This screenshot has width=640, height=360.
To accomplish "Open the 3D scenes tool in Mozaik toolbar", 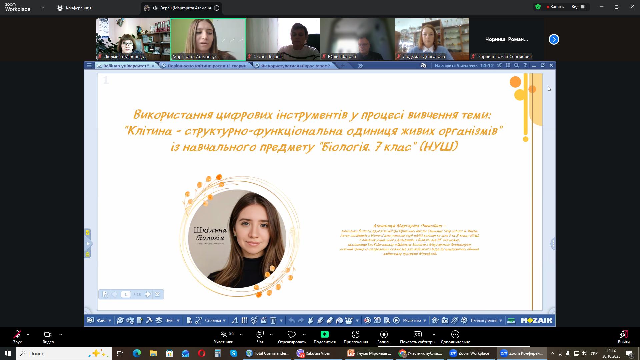I will point(377,321).
